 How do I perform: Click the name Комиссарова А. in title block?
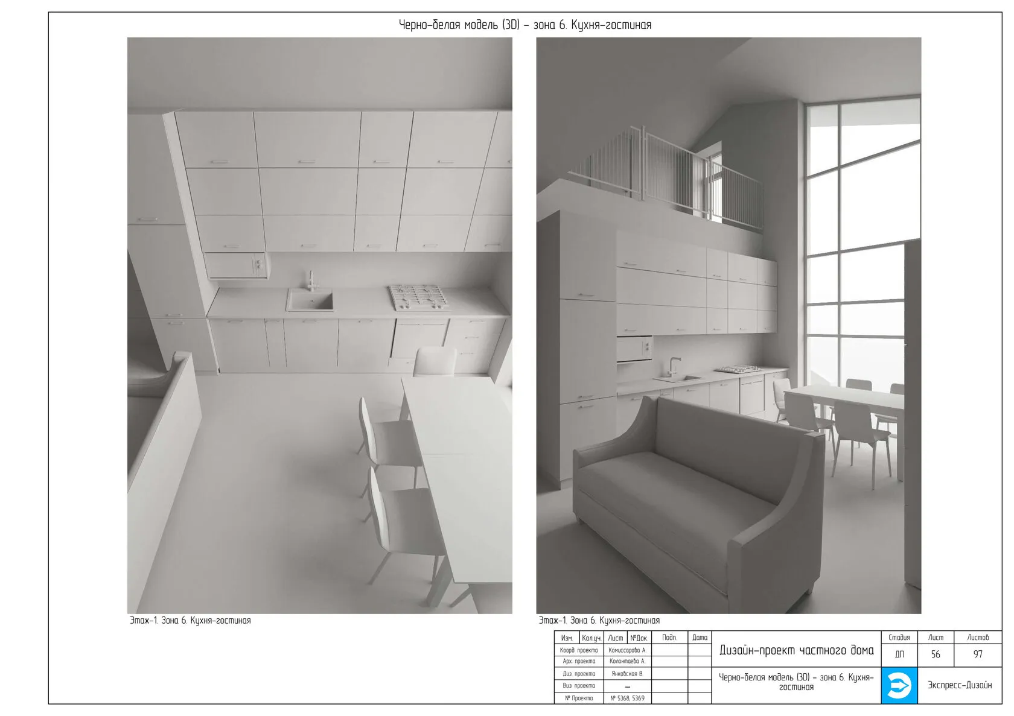(627, 650)
